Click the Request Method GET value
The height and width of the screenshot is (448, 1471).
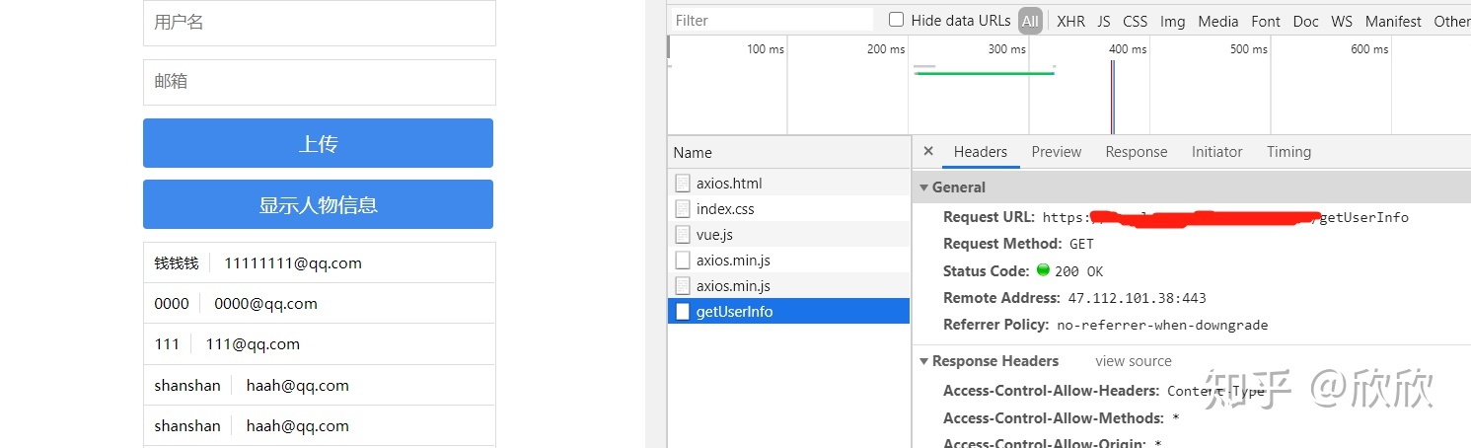1081,244
